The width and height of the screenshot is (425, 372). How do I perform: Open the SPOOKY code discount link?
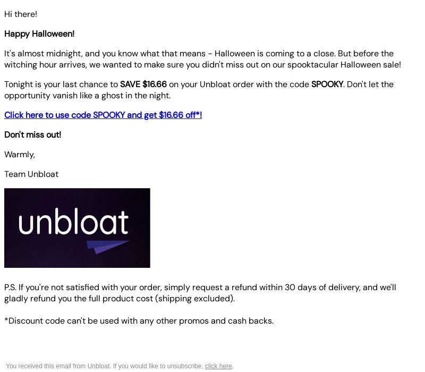(x=103, y=115)
